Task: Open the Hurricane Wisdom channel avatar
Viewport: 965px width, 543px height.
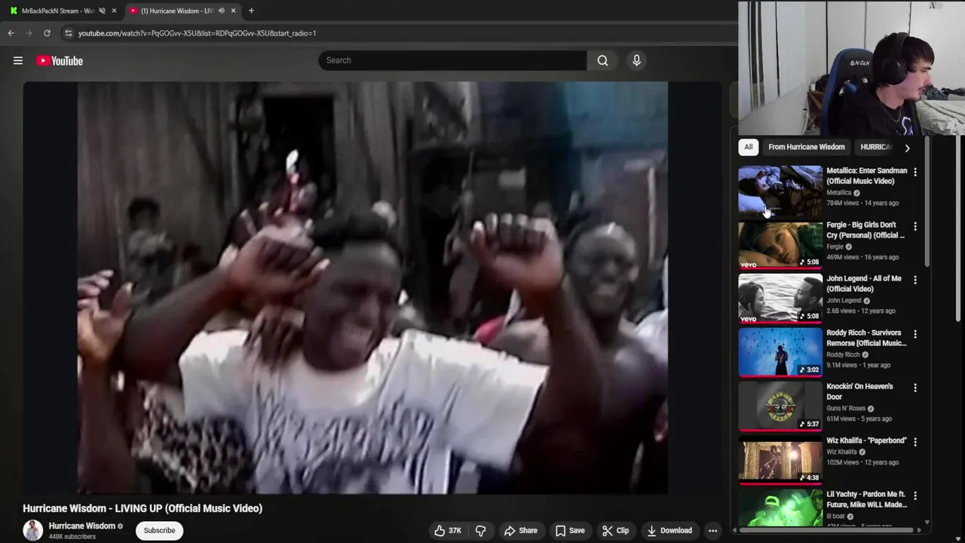Action: (x=32, y=530)
